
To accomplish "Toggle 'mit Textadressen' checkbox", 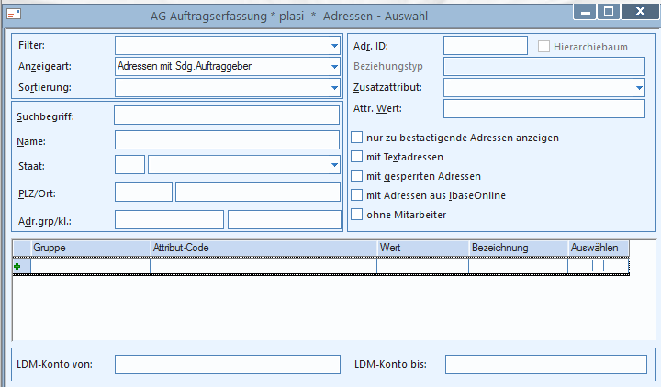I will point(356,157).
